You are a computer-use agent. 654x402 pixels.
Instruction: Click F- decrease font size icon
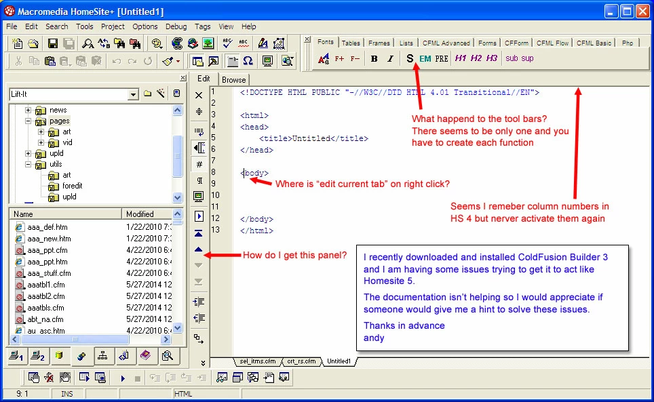[355, 59]
